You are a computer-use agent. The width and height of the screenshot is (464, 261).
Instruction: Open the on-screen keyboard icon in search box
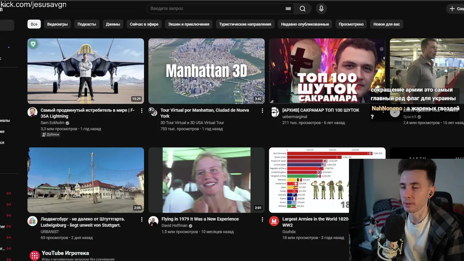(x=288, y=9)
